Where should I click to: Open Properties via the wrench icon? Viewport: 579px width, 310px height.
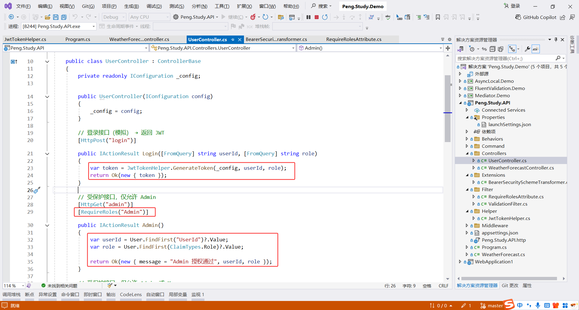[527, 49]
